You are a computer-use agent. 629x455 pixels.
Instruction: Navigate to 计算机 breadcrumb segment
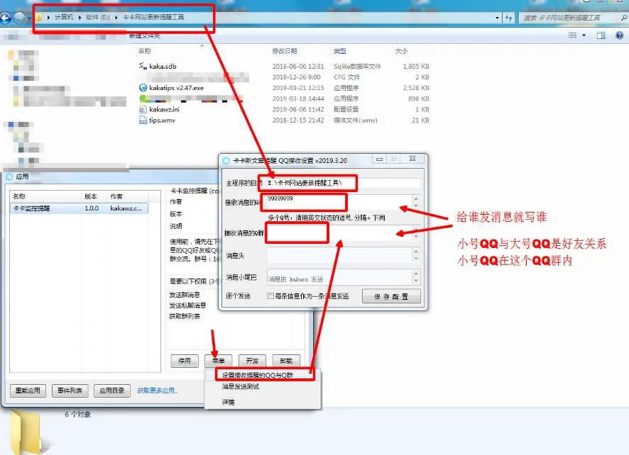coord(64,17)
